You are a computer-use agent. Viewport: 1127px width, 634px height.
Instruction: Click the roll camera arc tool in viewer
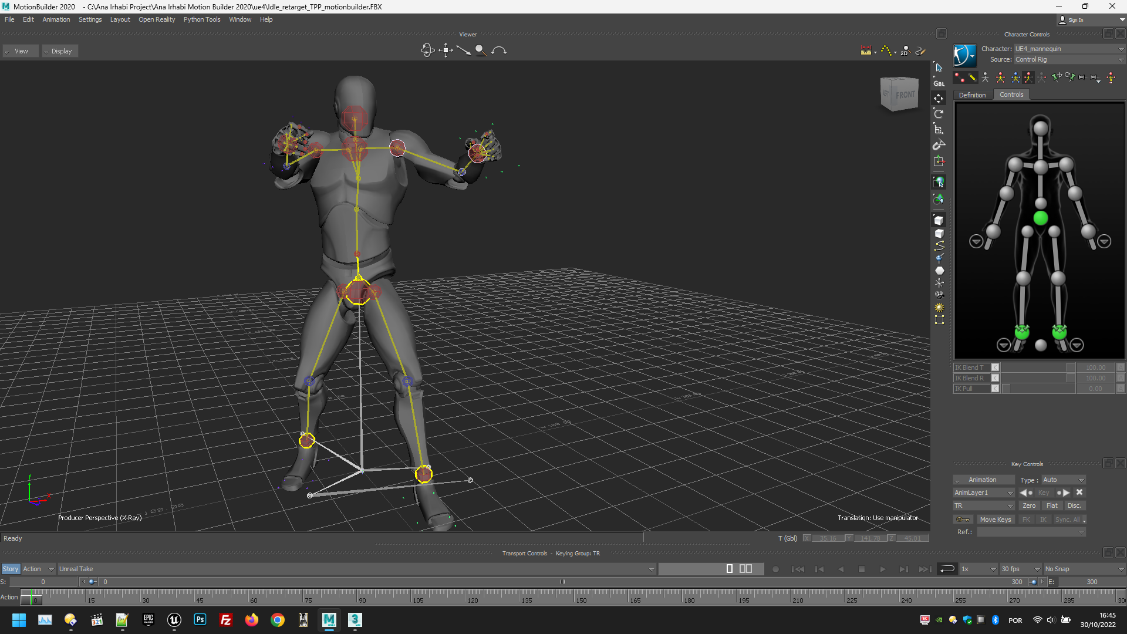click(499, 50)
